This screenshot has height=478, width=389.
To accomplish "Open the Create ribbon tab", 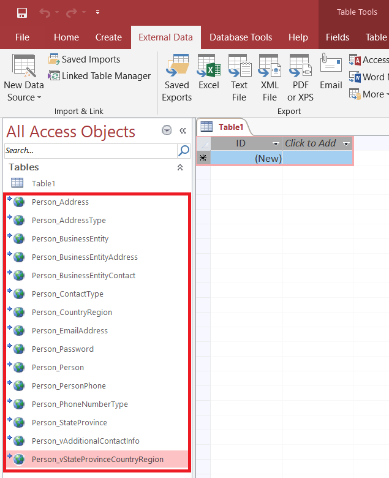I will pyautogui.click(x=108, y=37).
